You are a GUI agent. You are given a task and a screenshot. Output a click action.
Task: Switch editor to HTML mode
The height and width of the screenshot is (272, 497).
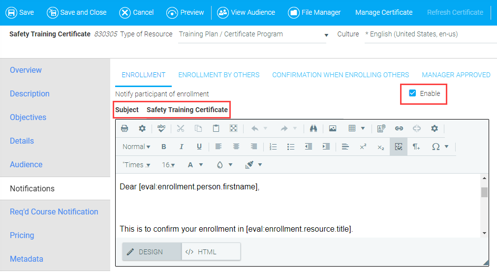click(x=211, y=252)
